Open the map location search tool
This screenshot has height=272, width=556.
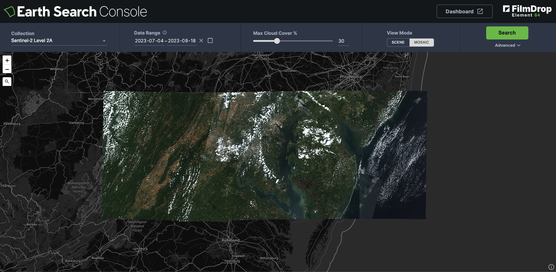click(7, 82)
